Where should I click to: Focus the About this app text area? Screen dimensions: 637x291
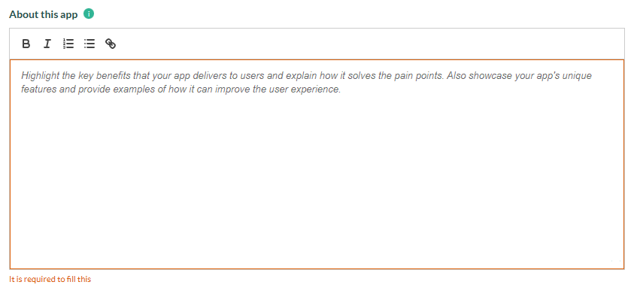point(317,164)
